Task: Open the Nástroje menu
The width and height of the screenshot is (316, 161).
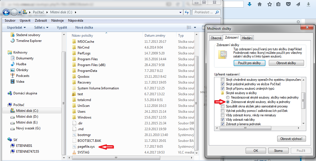Action: 58,21
